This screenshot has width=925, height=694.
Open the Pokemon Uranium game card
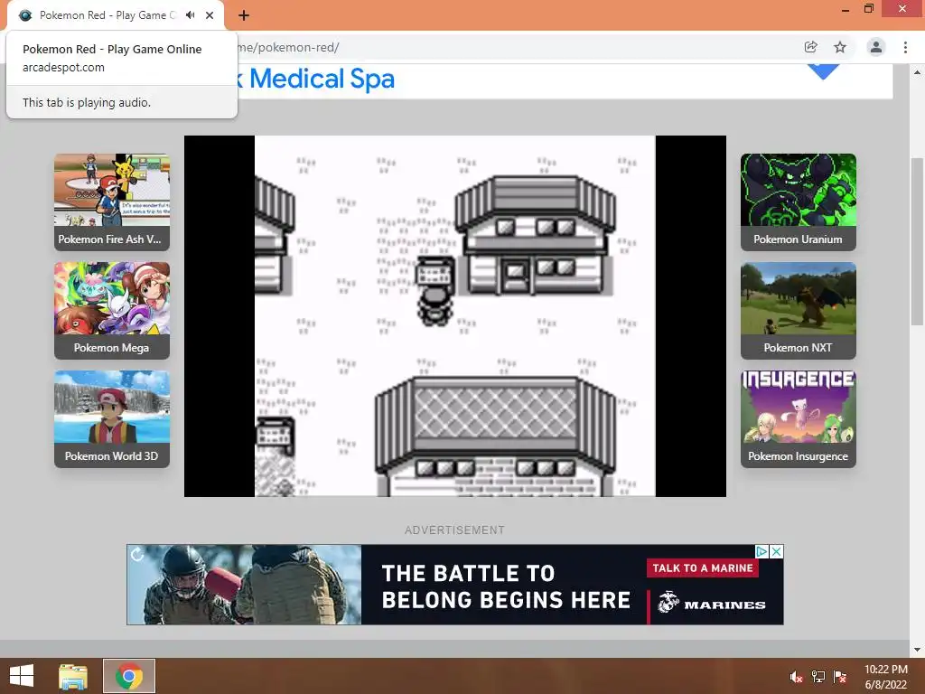[799, 202]
